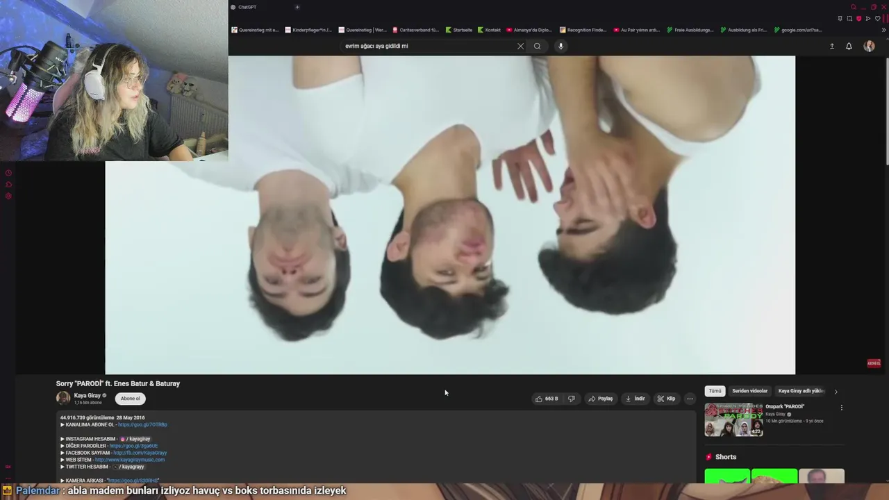The height and width of the screenshot is (500, 889).
Task: Open the YouTube account avatar menu
Action: click(869, 47)
